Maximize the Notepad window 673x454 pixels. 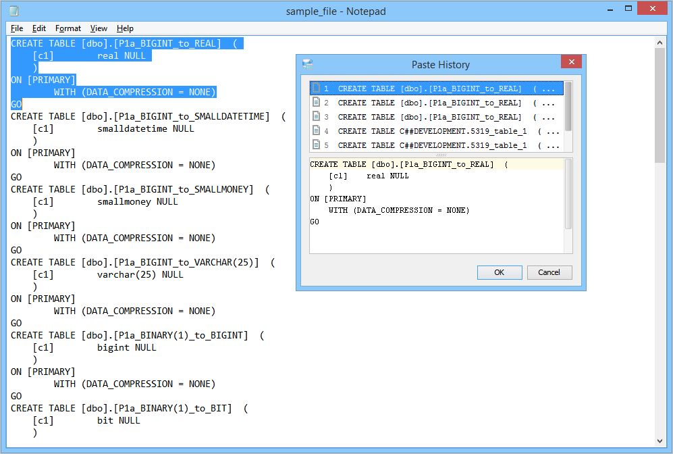tap(628, 9)
